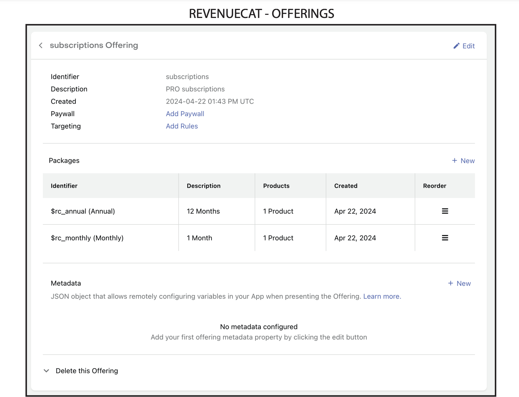Expand the Delete this Offering section
The height and width of the screenshot is (397, 519).
tap(47, 371)
